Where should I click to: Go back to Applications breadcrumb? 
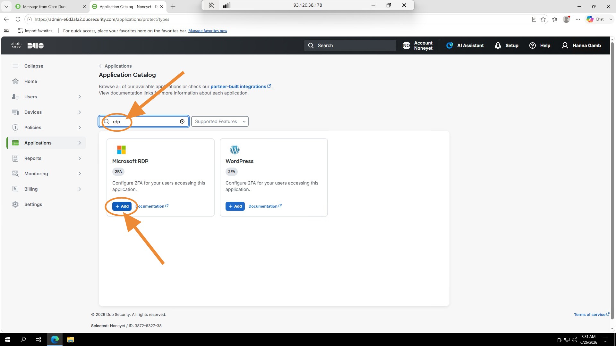[115, 66]
